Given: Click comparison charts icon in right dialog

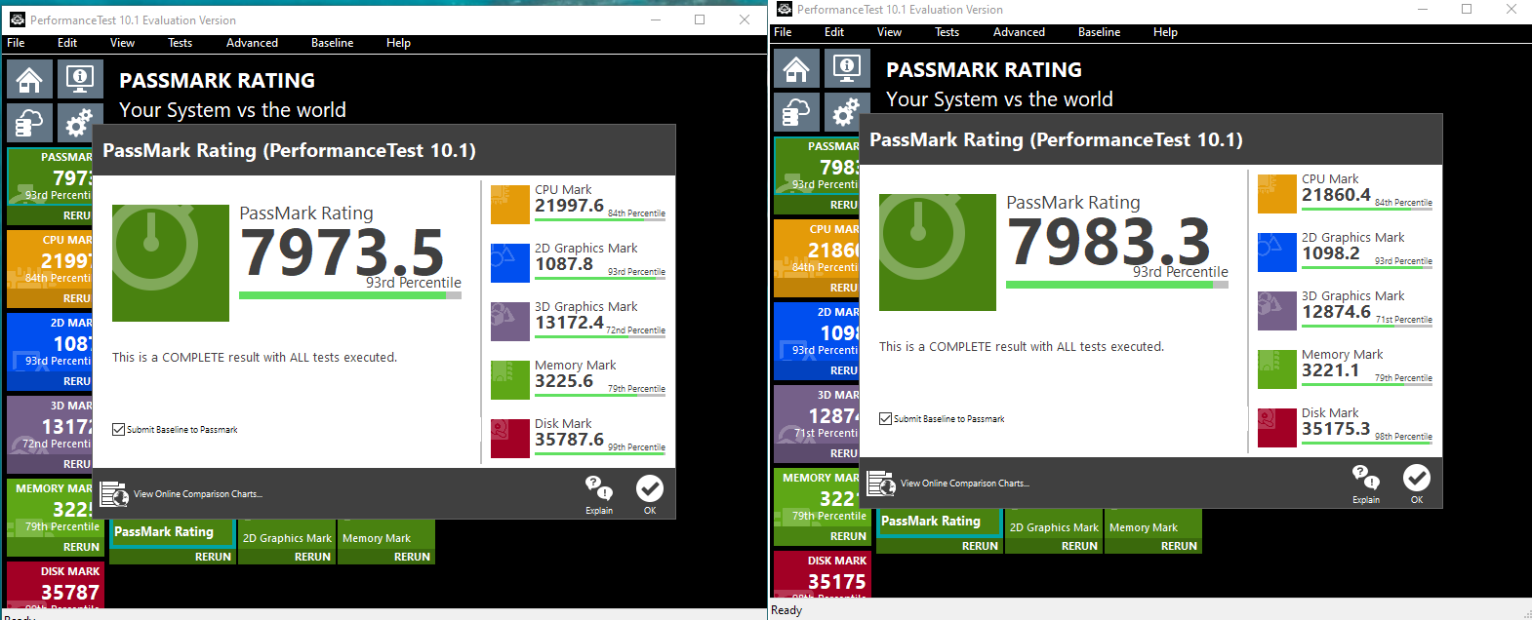Looking at the screenshot, I should (x=881, y=484).
